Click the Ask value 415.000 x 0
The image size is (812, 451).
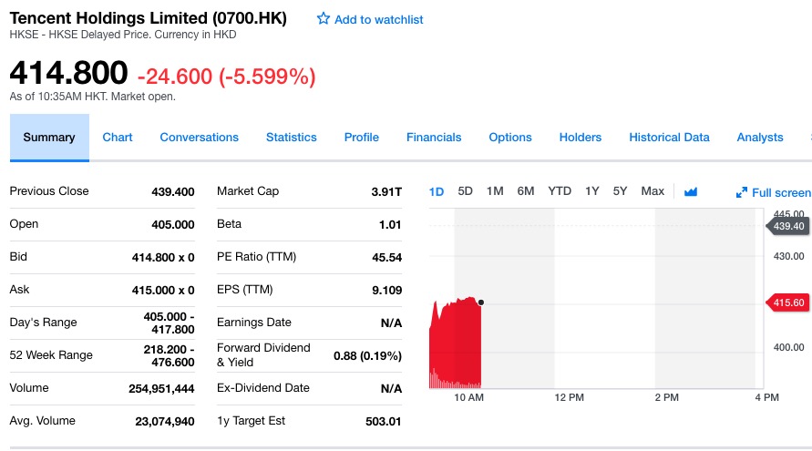click(x=163, y=290)
